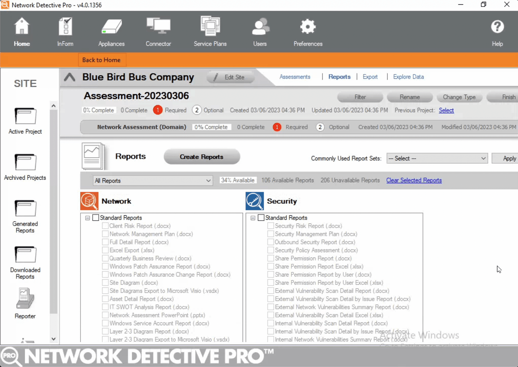This screenshot has height=367, width=518.
Task: Enable the Client Risk Report checkbox
Action: click(x=105, y=226)
